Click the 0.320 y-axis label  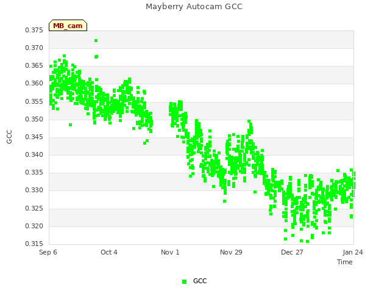pos(34,226)
